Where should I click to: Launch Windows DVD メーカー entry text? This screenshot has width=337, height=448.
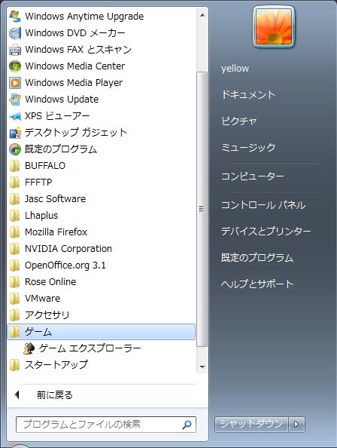point(75,33)
